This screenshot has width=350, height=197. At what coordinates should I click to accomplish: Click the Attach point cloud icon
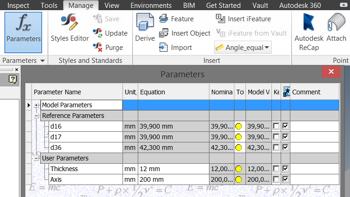337,27
